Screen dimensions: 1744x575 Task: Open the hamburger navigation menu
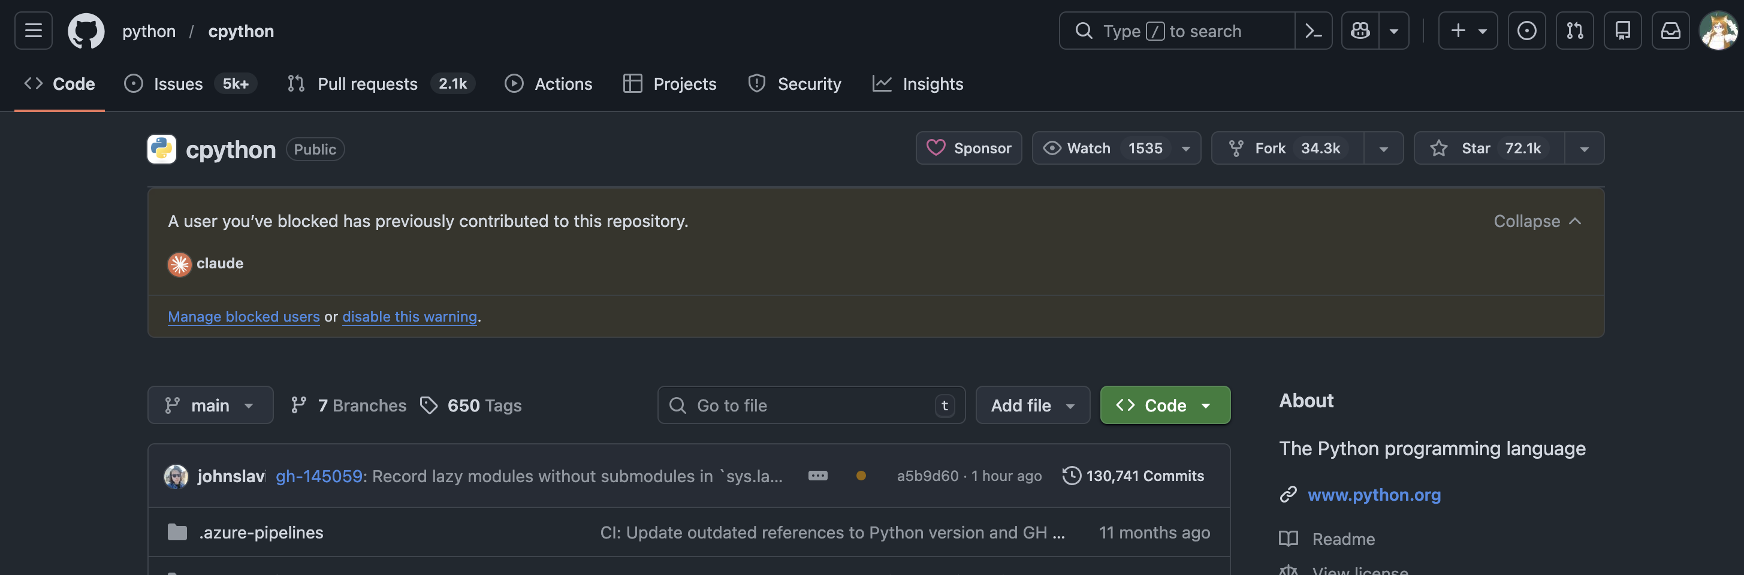pos(33,31)
